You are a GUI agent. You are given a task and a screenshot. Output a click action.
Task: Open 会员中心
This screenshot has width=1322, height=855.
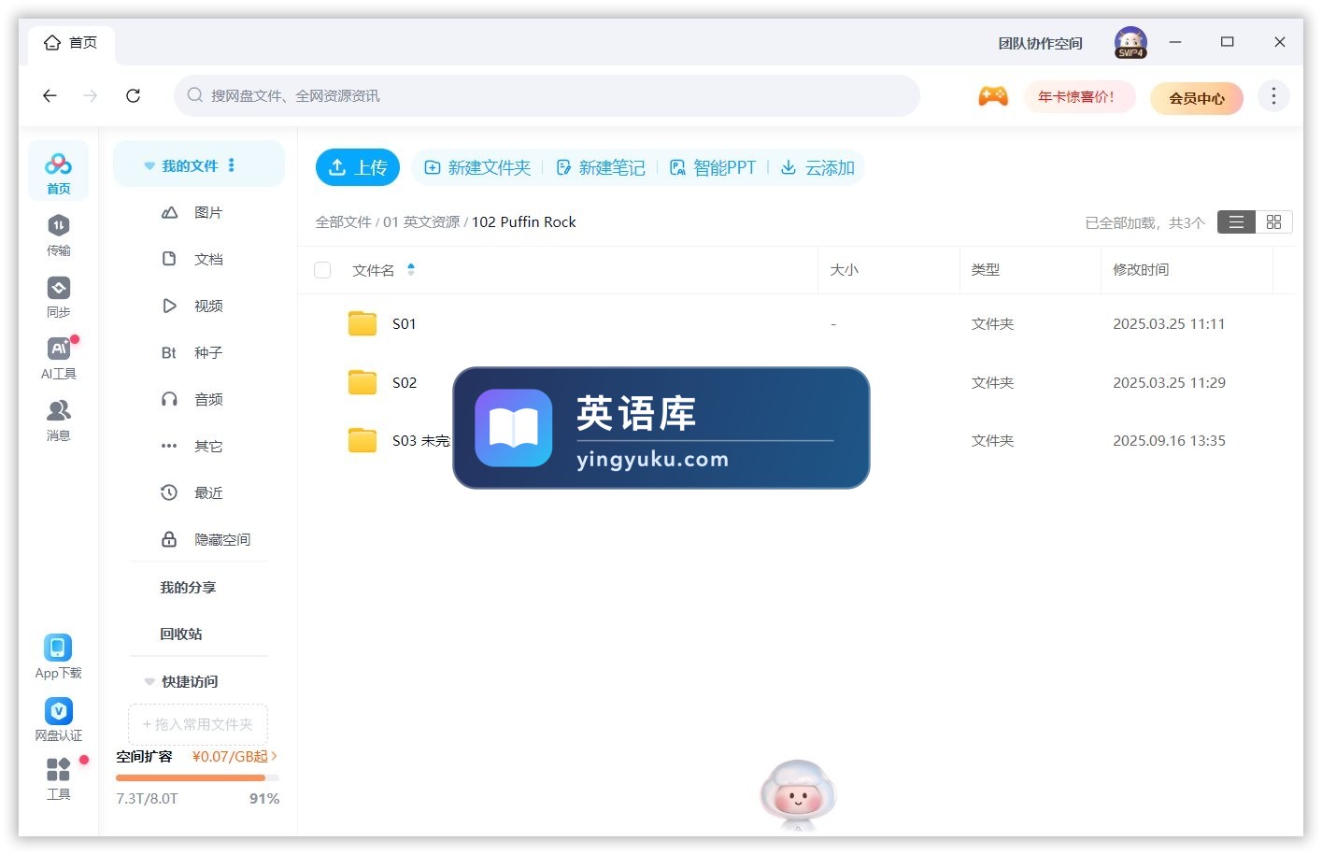point(1197,97)
